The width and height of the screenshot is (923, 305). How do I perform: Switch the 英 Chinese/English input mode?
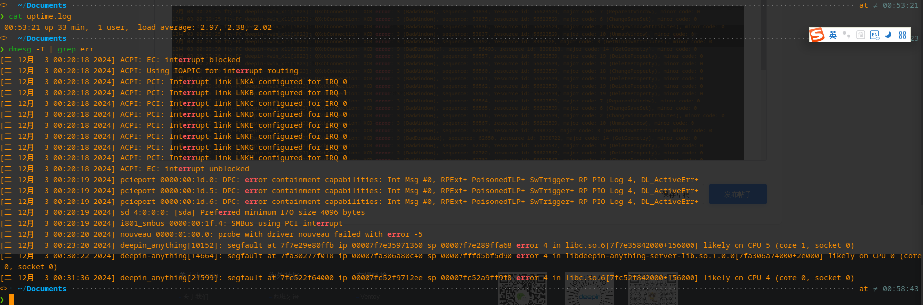point(833,35)
